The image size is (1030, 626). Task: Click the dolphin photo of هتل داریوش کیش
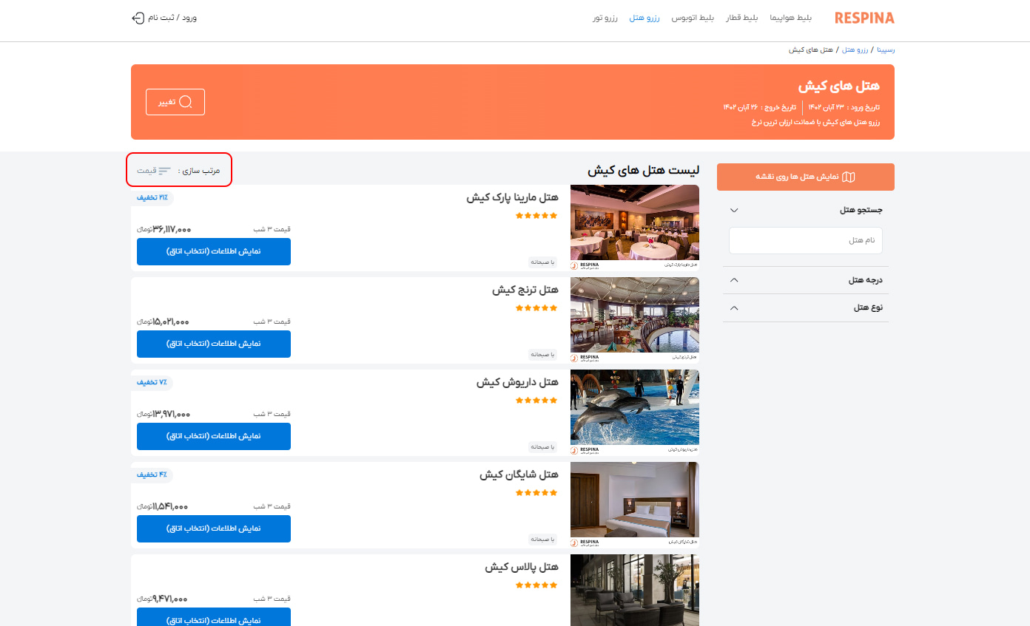click(634, 407)
